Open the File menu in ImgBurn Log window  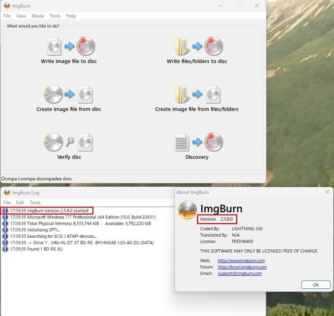pyautogui.click(x=7, y=202)
